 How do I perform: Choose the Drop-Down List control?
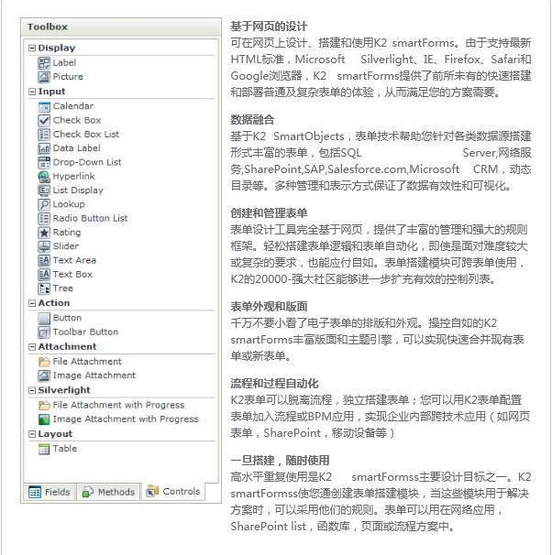pos(87,162)
